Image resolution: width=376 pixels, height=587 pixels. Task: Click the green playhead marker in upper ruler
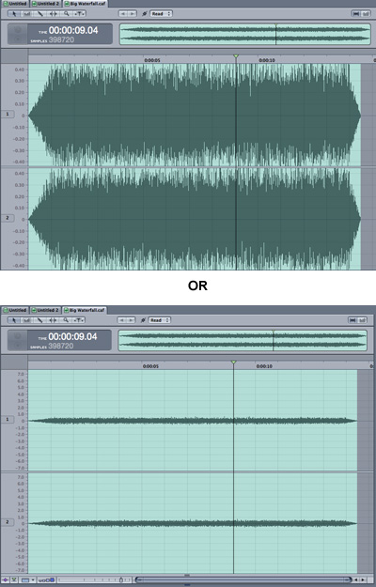236,56
